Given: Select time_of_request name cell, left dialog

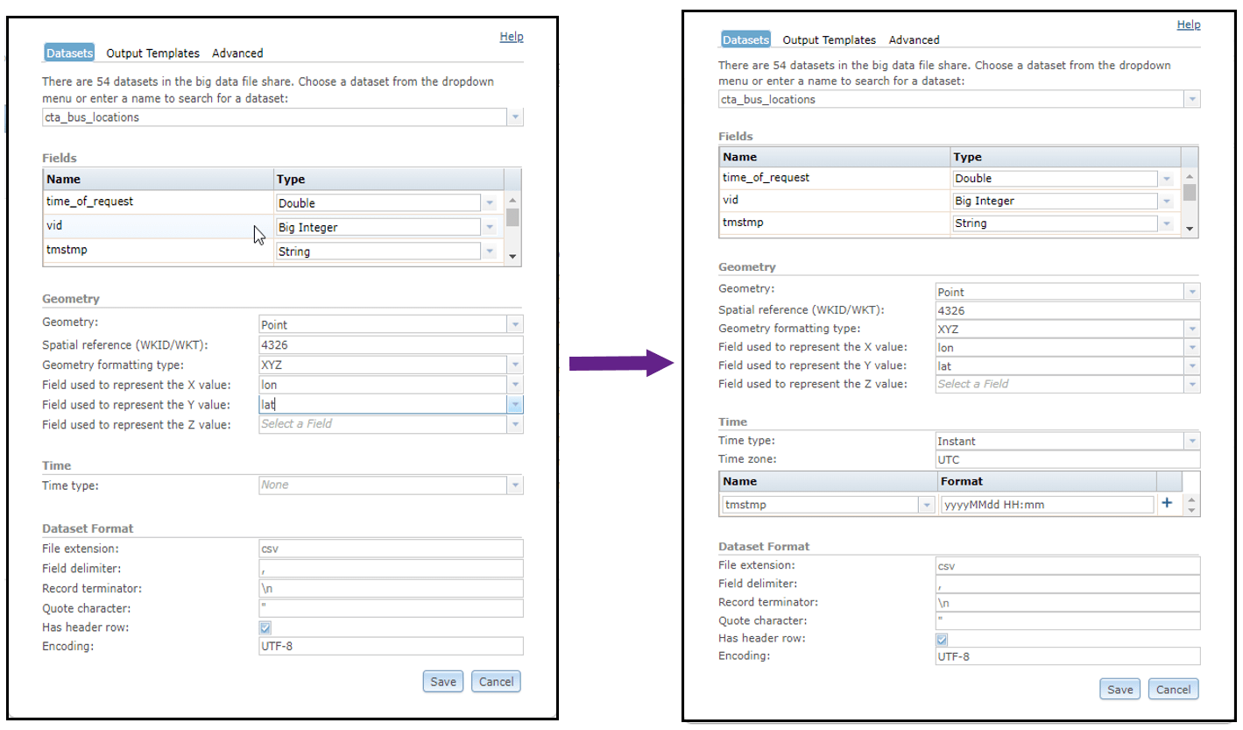Looking at the screenshot, I should (x=159, y=202).
